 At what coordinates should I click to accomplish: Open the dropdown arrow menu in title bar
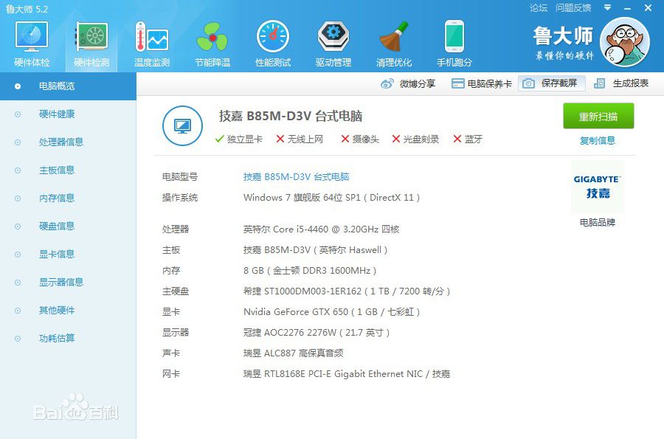tap(607, 7)
